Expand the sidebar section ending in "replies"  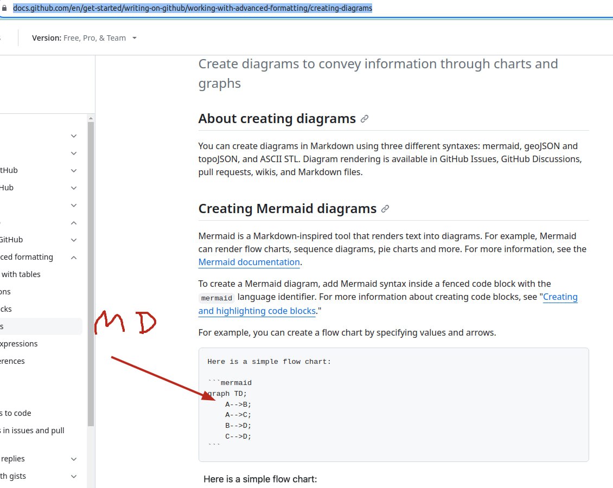pyautogui.click(x=74, y=459)
